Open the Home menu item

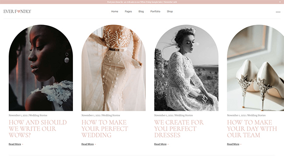[114, 11]
